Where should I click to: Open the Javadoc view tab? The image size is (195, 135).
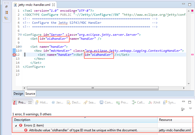click(57, 102)
